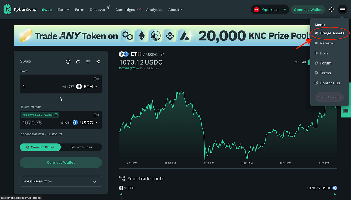This screenshot has height=200, width=351.
Task: Choose Bridge Assets from the menu
Action: pos(329,33)
